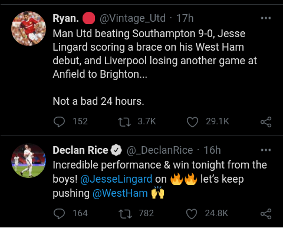
Task: Open the @Vintage_Utd handle
Action: tap(133, 18)
